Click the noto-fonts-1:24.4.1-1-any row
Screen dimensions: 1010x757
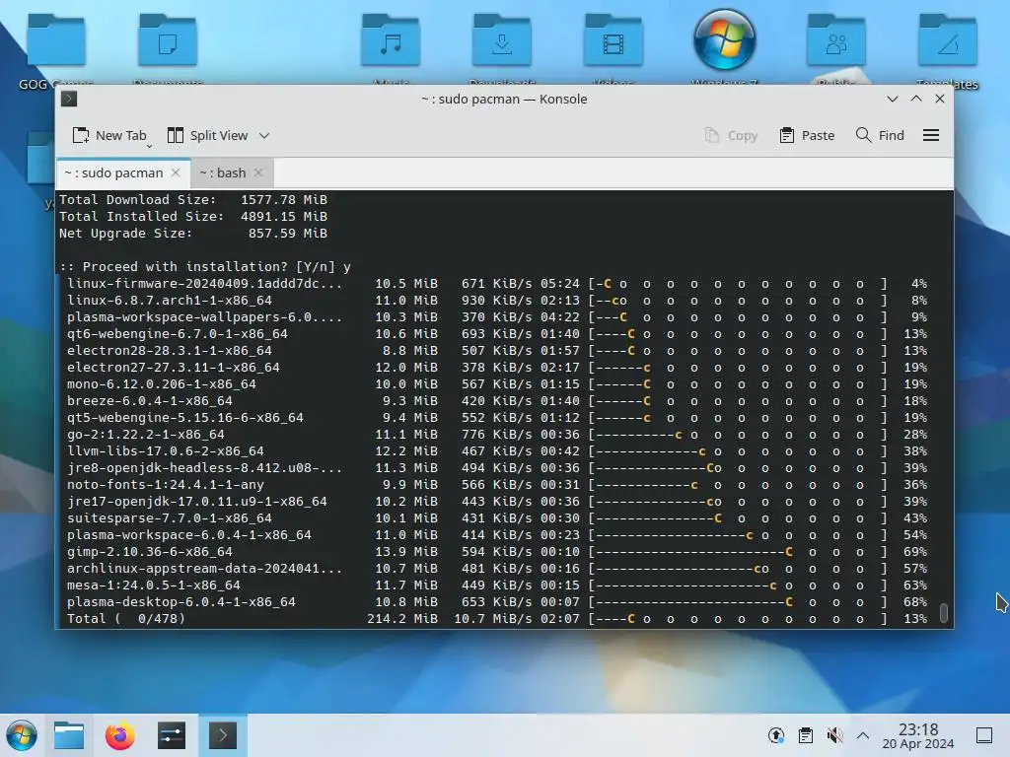[497, 485]
